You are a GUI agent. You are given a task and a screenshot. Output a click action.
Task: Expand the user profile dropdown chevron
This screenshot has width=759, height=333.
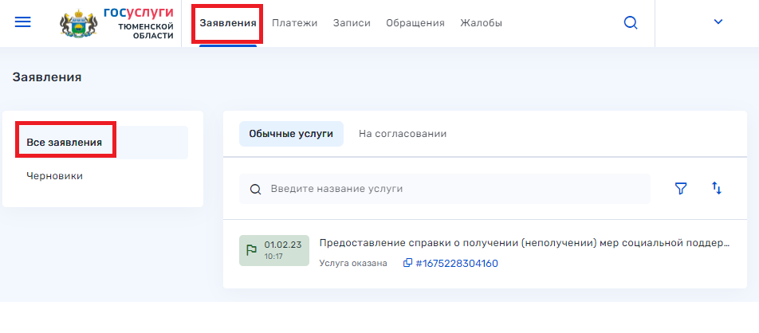click(718, 22)
